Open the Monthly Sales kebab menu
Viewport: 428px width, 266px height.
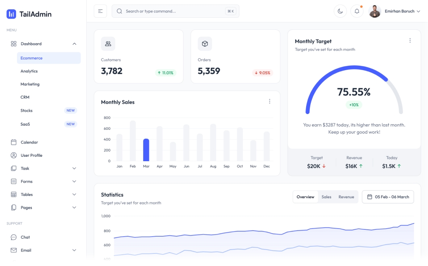point(269,101)
